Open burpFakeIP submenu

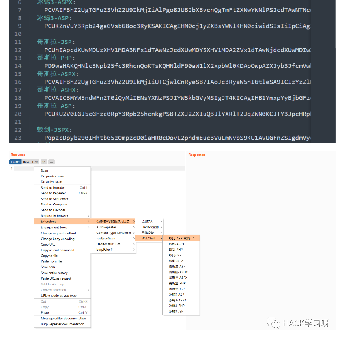point(113,250)
